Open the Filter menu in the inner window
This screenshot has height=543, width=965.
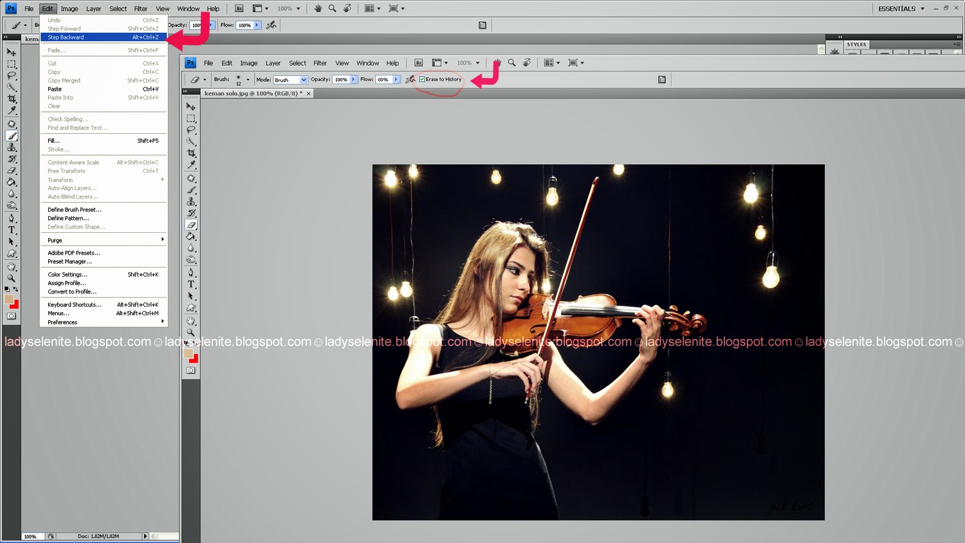[320, 63]
